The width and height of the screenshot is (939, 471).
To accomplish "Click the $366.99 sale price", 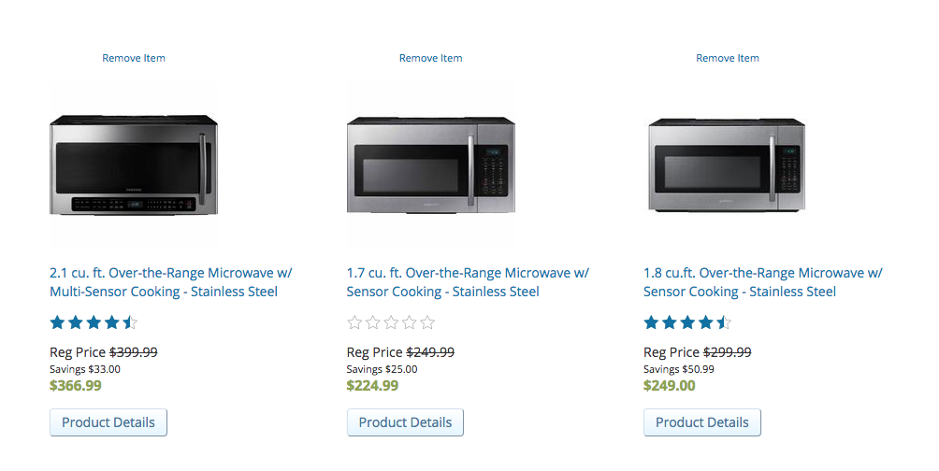I will [76, 385].
